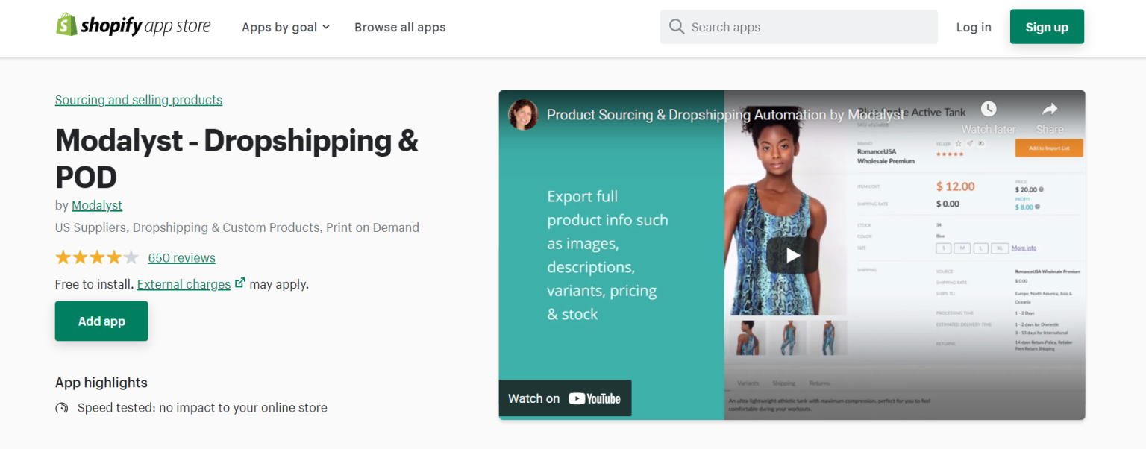Screen dimensions: 1146x449
Task: Click the Search apps input field
Action: coord(798,26)
